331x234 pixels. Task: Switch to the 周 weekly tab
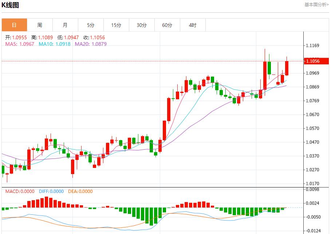pos(40,25)
